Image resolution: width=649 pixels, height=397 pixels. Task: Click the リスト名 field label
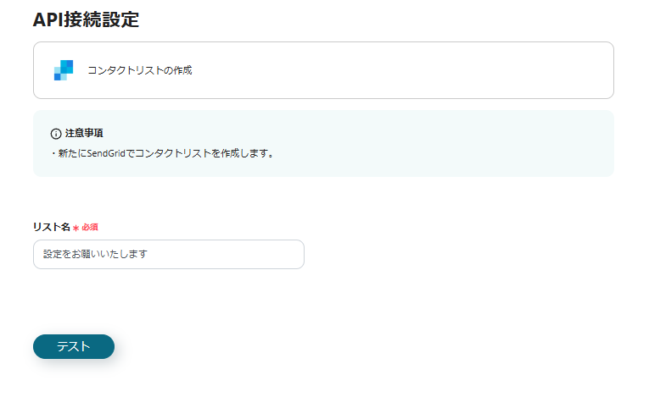click(x=51, y=227)
